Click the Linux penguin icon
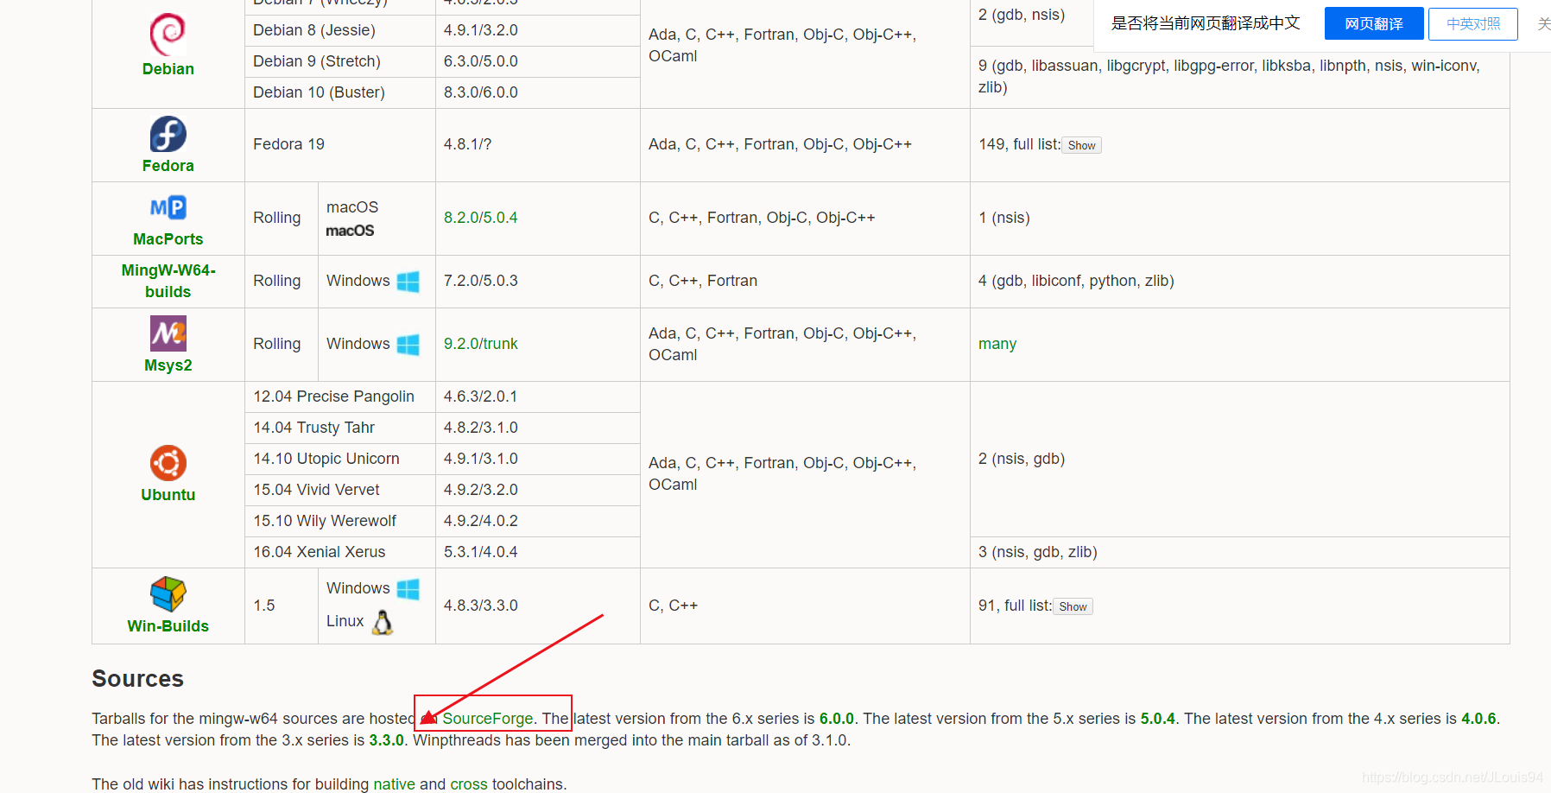The height and width of the screenshot is (793, 1551). [383, 622]
